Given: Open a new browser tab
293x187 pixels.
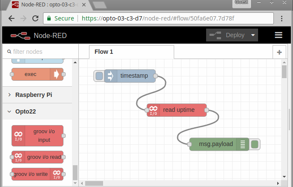Looking at the screenshot, I should tap(100, 5).
